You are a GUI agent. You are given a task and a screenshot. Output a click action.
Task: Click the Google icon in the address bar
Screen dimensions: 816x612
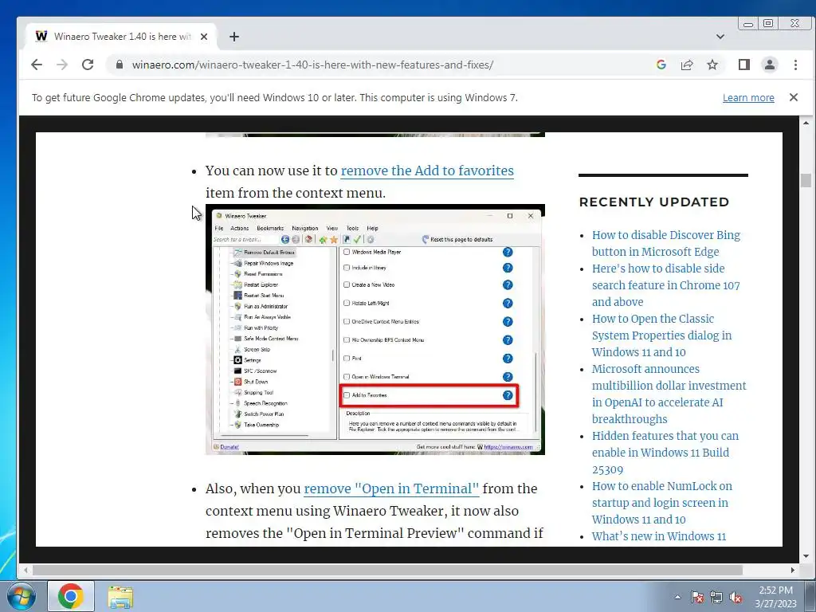click(x=661, y=65)
